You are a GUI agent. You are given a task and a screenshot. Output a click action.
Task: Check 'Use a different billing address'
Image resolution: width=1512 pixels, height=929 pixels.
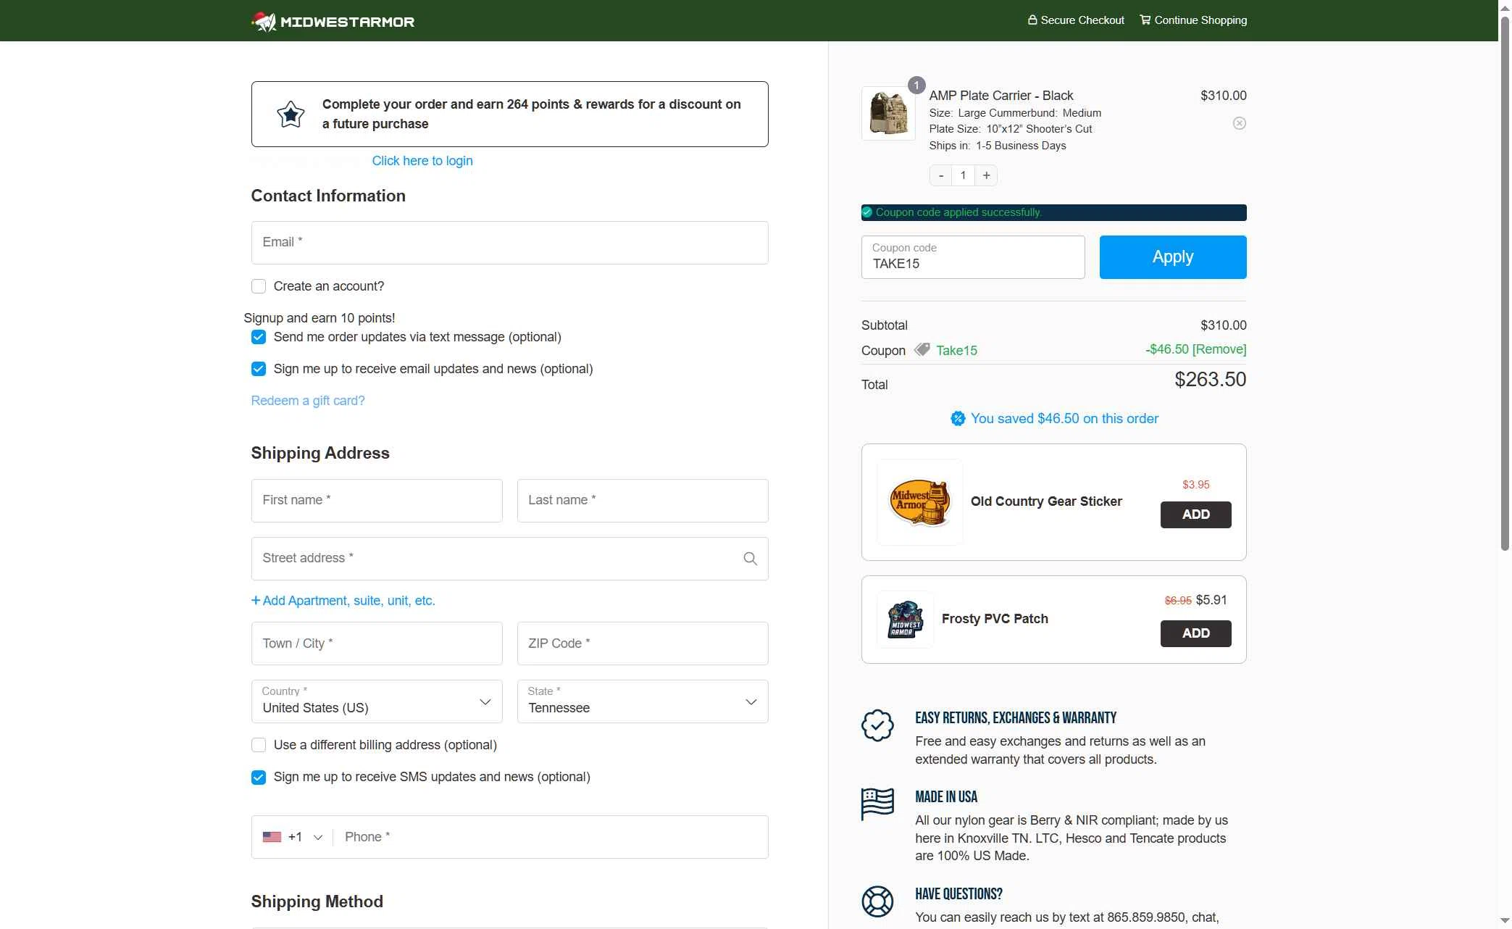coord(258,745)
